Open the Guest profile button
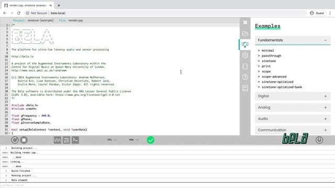Image resolution: width=335 pixels, height=188 pixels. [317, 13]
